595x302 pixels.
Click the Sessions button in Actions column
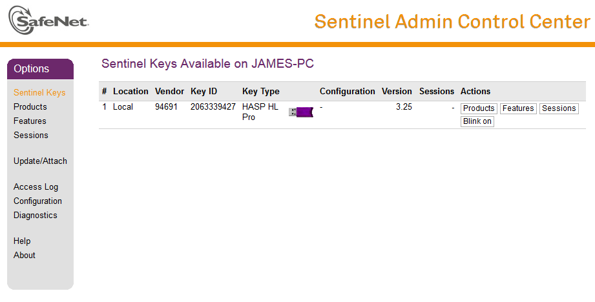coord(559,108)
